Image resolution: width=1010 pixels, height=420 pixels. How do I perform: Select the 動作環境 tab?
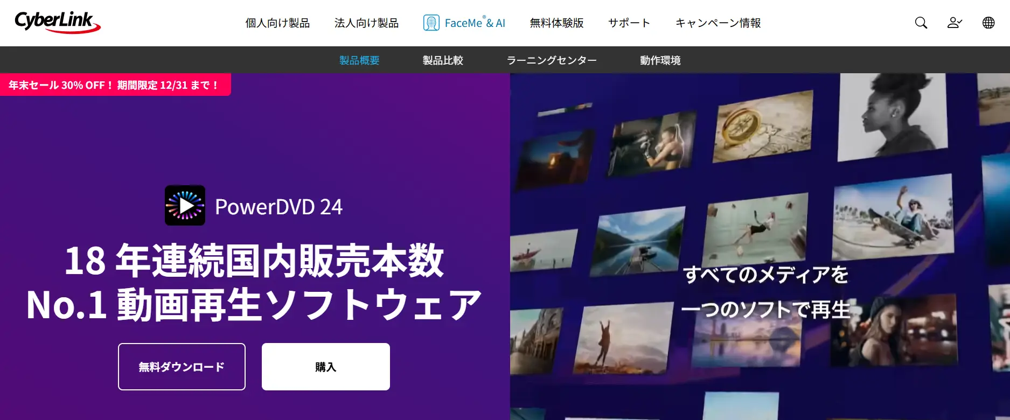(660, 60)
